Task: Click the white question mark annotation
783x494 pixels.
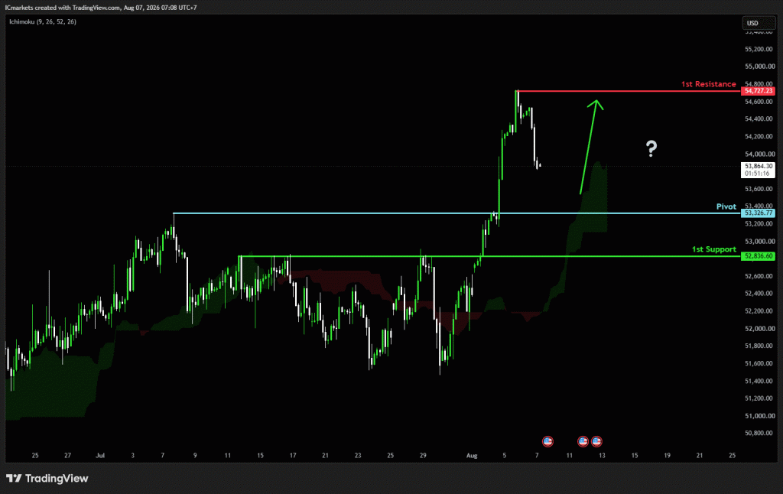Action: click(651, 148)
